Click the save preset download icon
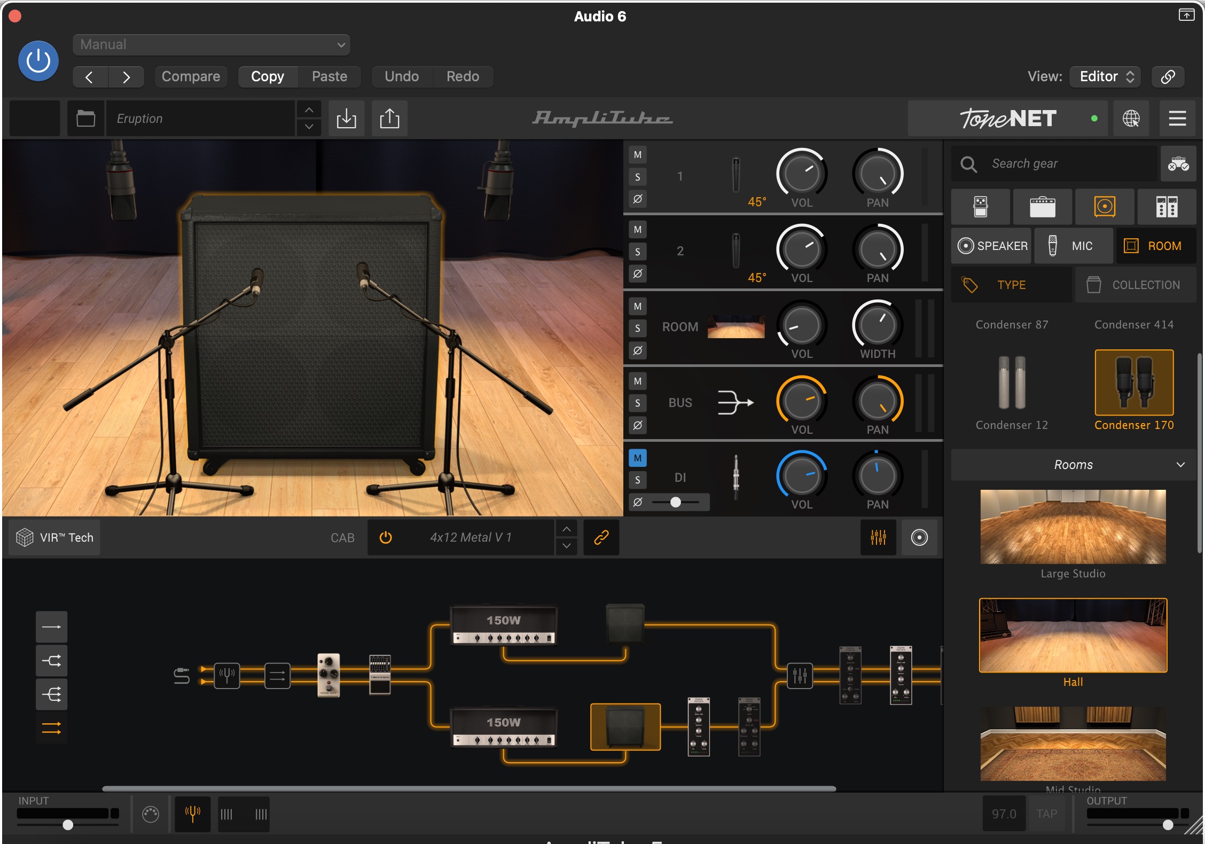 tap(346, 119)
